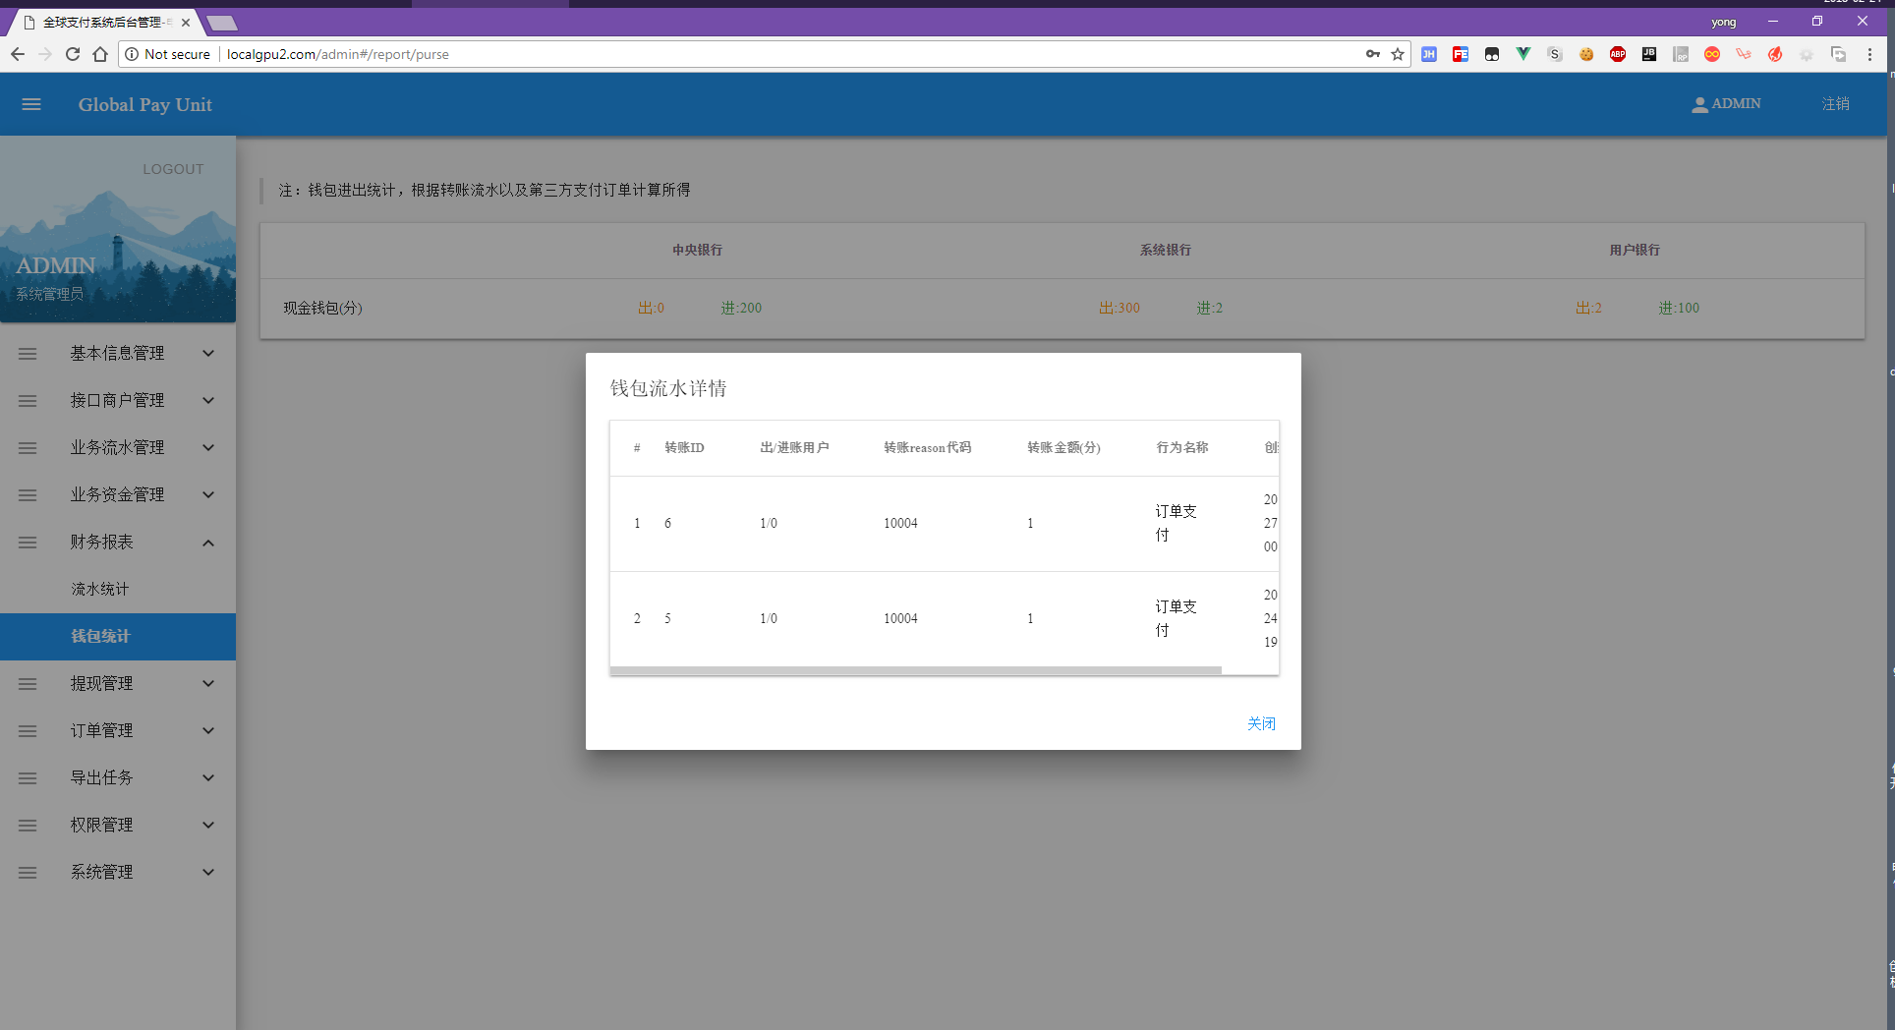Open browser home page icon
1895x1030 pixels.
click(100, 54)
